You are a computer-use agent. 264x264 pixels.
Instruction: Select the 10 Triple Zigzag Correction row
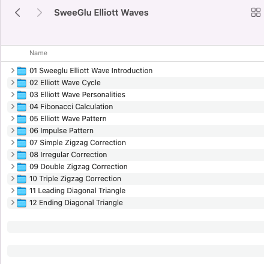tap(136, 179)
